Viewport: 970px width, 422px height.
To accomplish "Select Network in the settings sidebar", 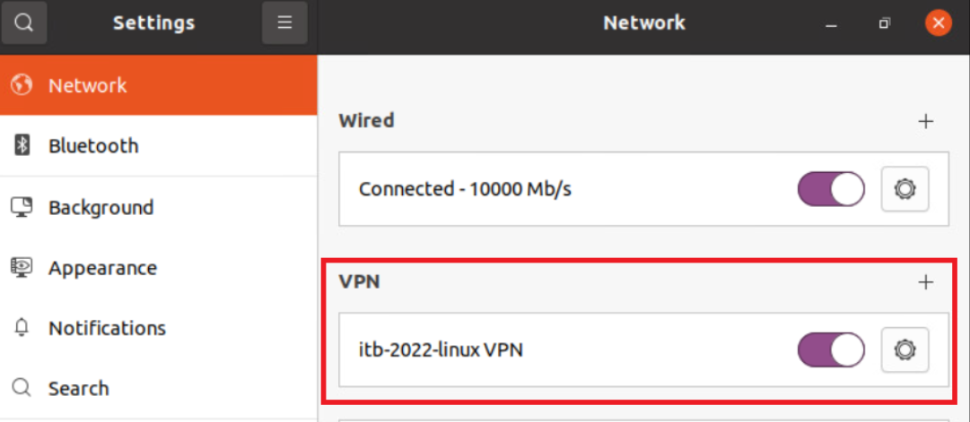I will (87, 85).
